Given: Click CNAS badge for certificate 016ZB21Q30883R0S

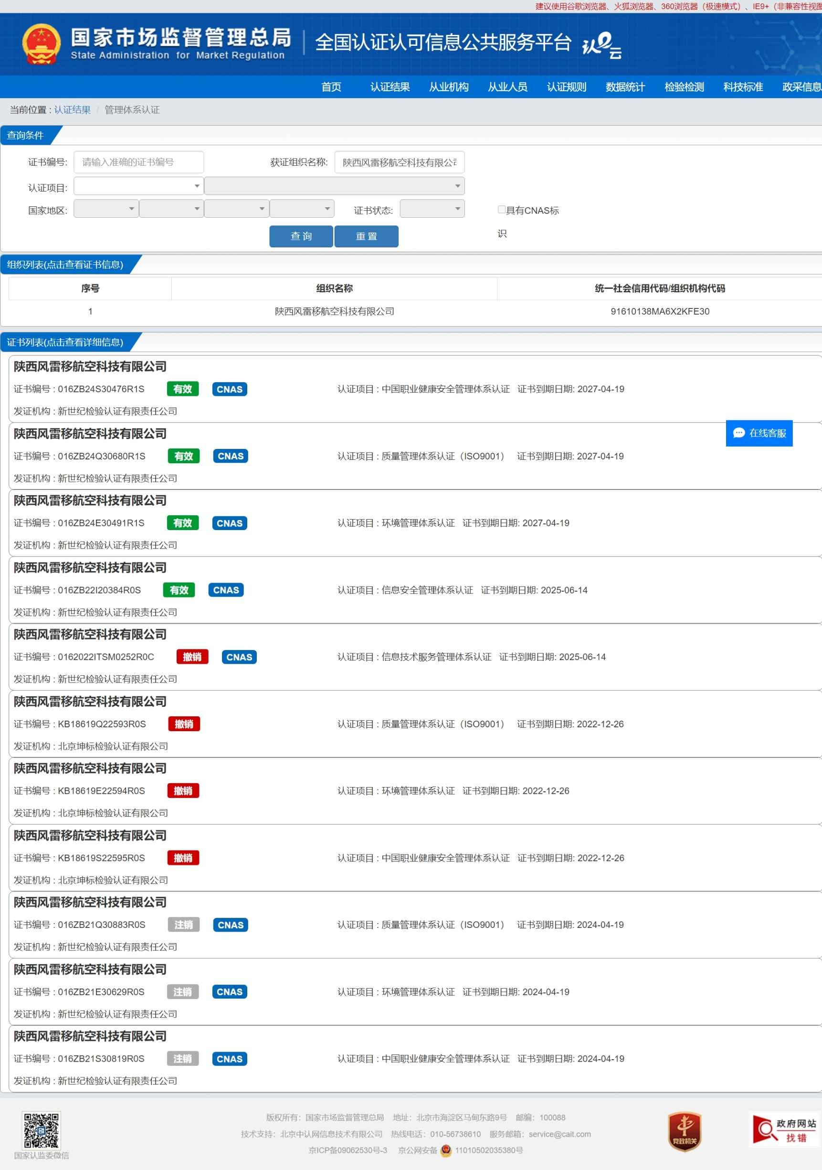Looking at the screenshot, I should 230,925.
